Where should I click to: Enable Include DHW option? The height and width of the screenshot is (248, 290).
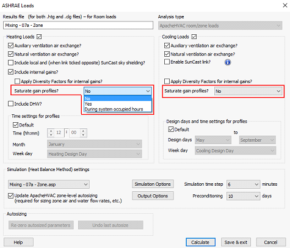pos(10,104)
